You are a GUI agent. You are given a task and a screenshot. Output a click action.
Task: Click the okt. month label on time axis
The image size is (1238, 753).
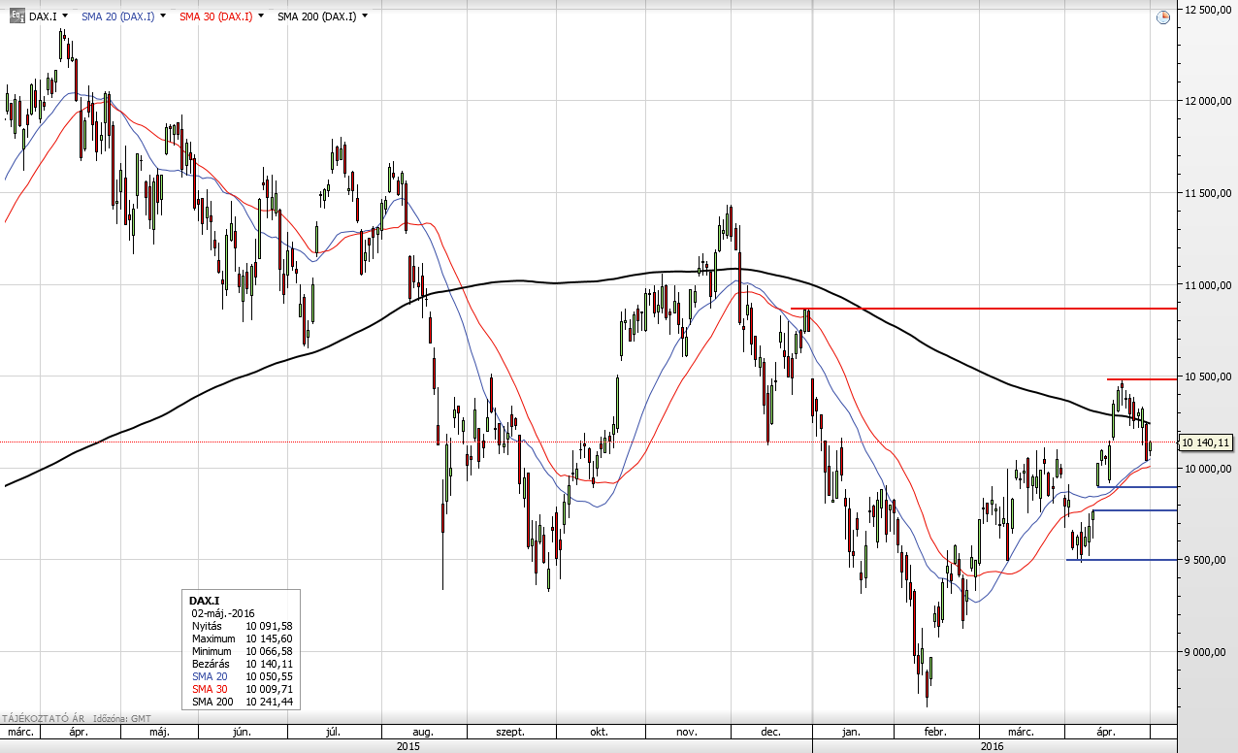click(x=600, y=733)
